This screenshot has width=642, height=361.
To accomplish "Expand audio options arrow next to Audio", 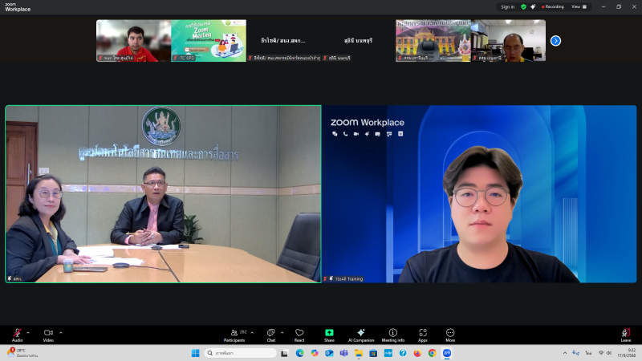I will [28, 332].
